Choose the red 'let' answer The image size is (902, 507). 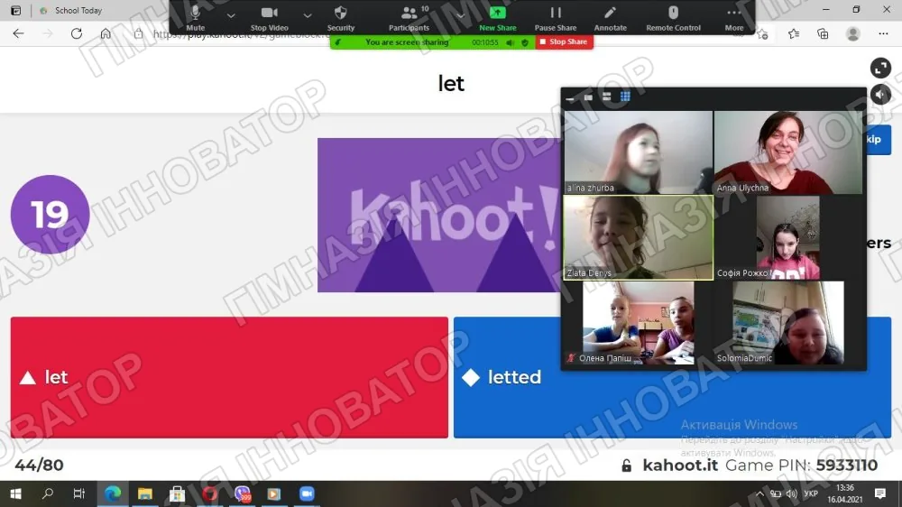pyautogui.click(x=229, y=377)
